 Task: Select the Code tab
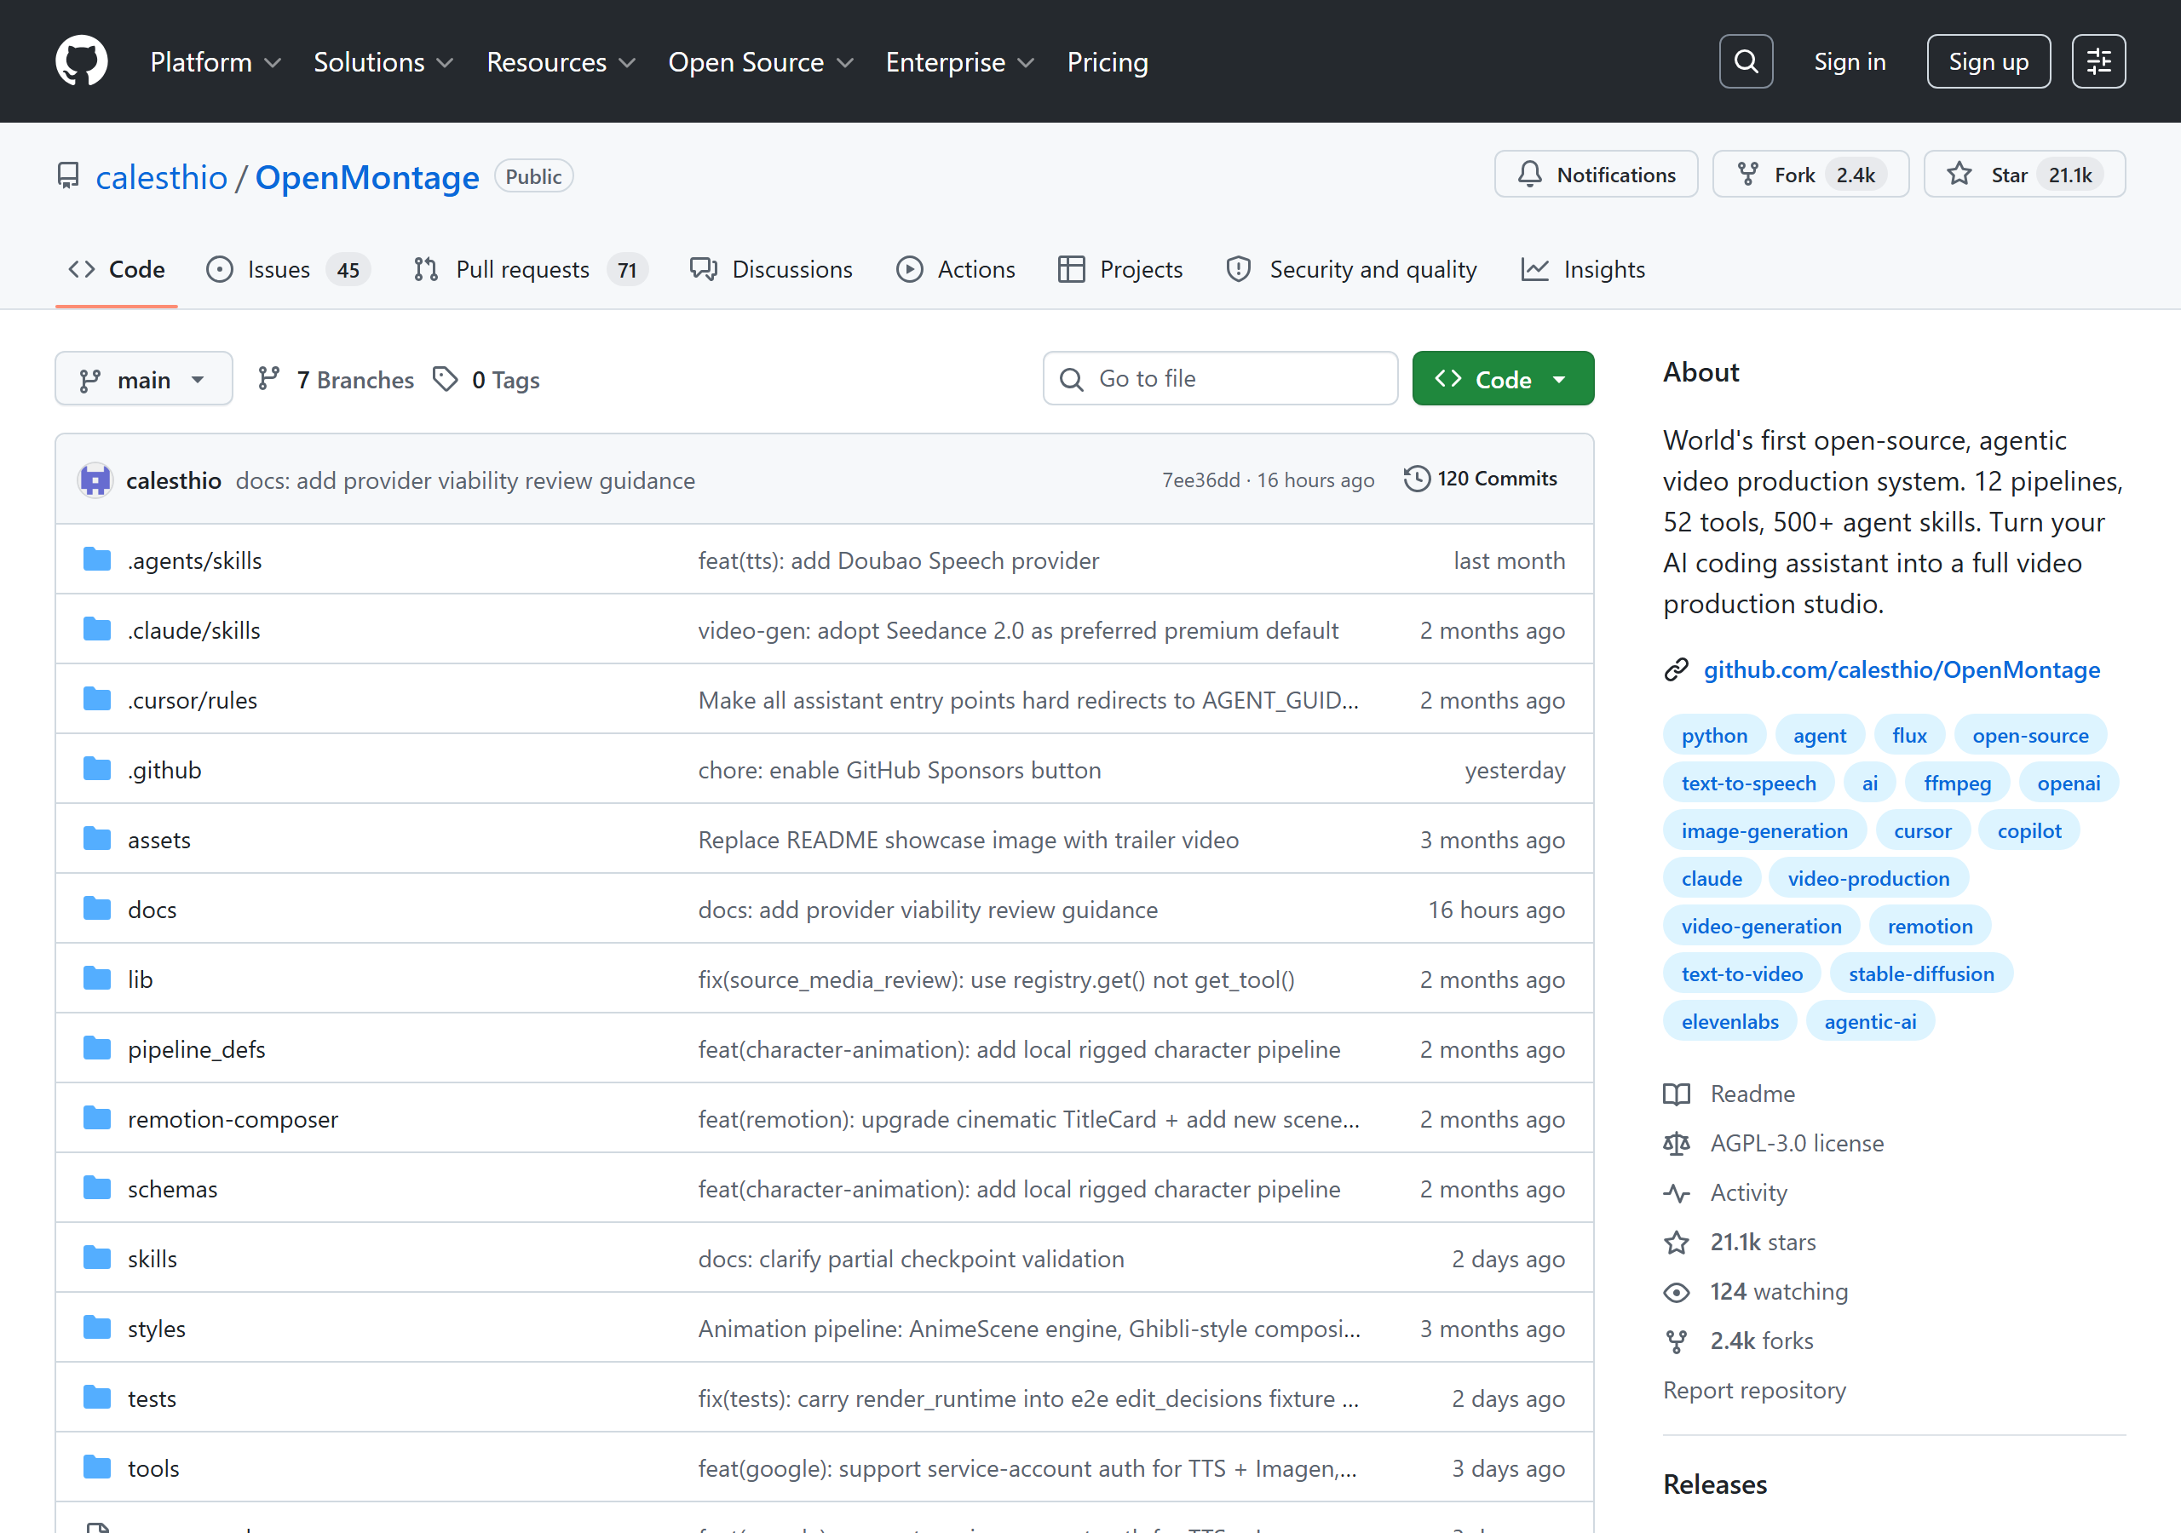point(117,270)
